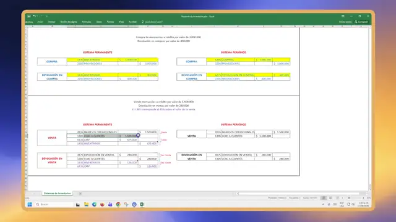
Task: Select the 126.000 debit cell of INVENTARIOS
Action: (128, 163)
